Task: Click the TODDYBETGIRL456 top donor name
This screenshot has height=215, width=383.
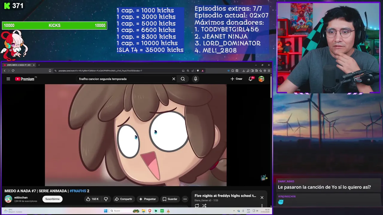Action: (x=230, y=29)
